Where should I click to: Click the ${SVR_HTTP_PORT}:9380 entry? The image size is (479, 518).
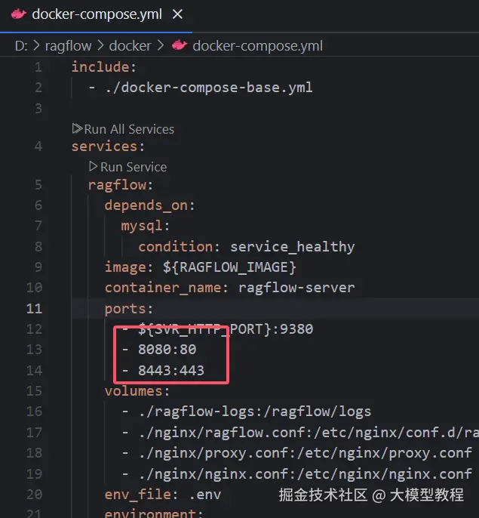click(x=226, y=329)
